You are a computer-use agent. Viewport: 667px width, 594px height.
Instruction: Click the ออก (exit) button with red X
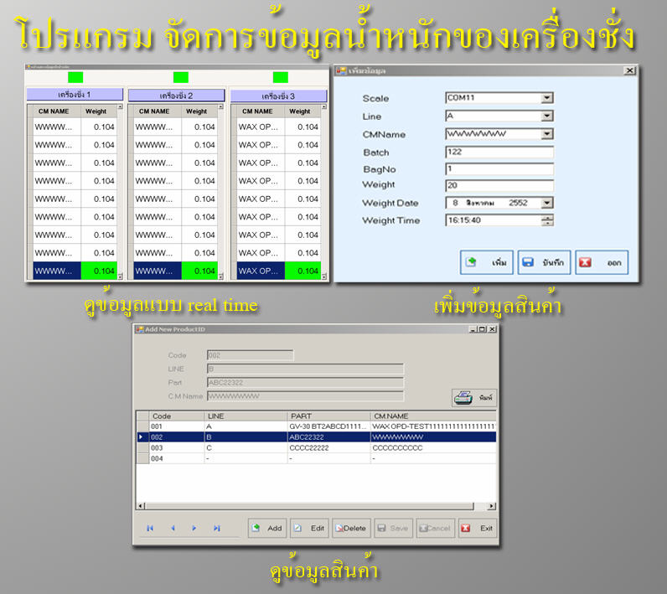click(602, 262)
